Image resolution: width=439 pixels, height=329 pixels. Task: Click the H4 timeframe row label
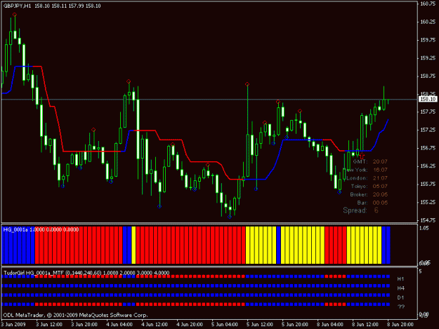coord(400,288)
